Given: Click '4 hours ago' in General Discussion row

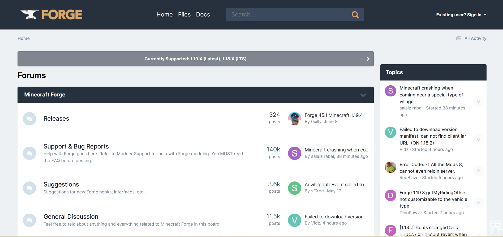Looking at the screenshot, I should (335, 223).
